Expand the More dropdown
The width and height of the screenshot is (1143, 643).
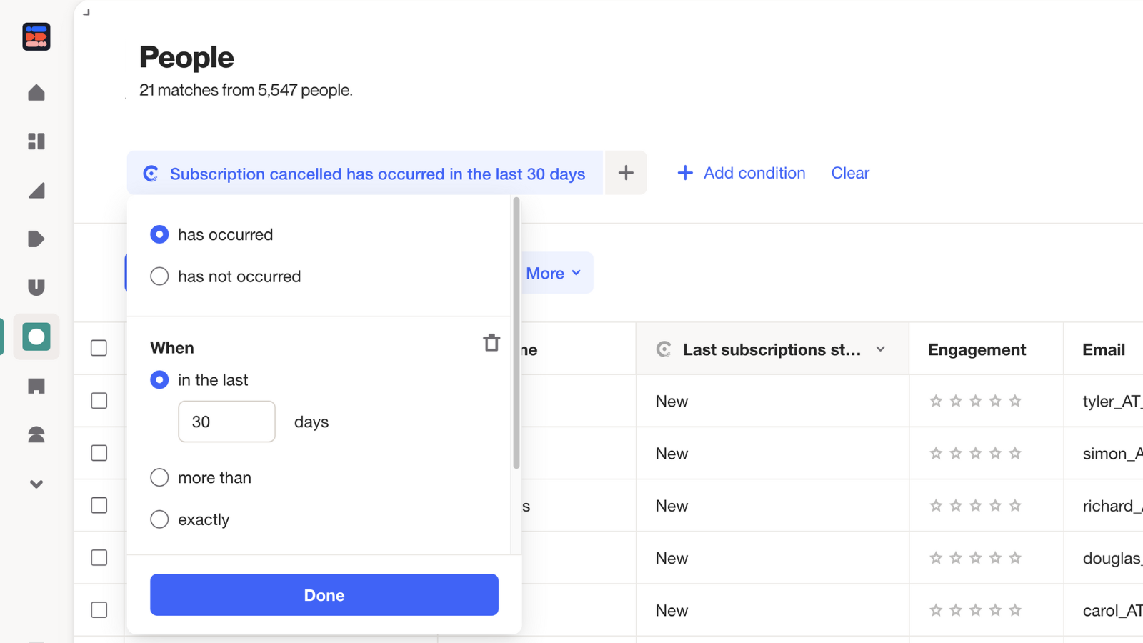pos(554,273)
